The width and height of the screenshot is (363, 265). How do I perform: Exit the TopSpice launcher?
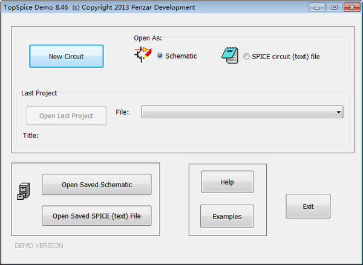pyautogui.click(x=308, y=206)
